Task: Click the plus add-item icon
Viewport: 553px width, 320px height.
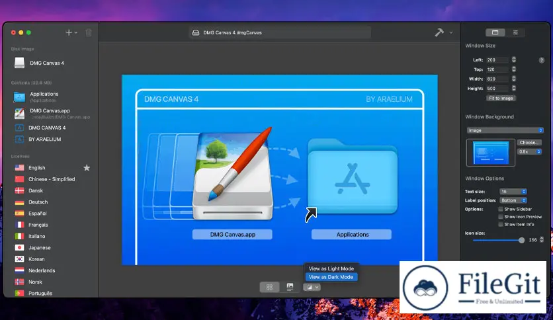Action: tap(69, 32)
